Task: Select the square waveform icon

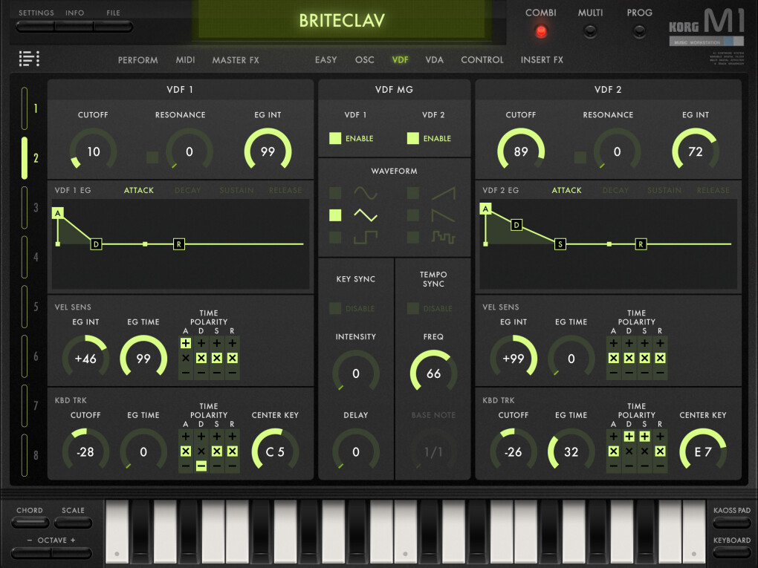Action: (x=366, y=238)
